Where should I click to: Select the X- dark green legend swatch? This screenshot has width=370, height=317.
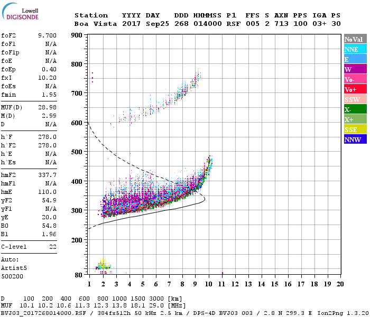(x=355, y=109)
